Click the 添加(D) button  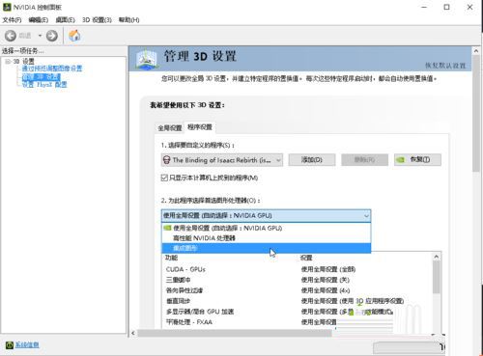(x=312, y=159)
